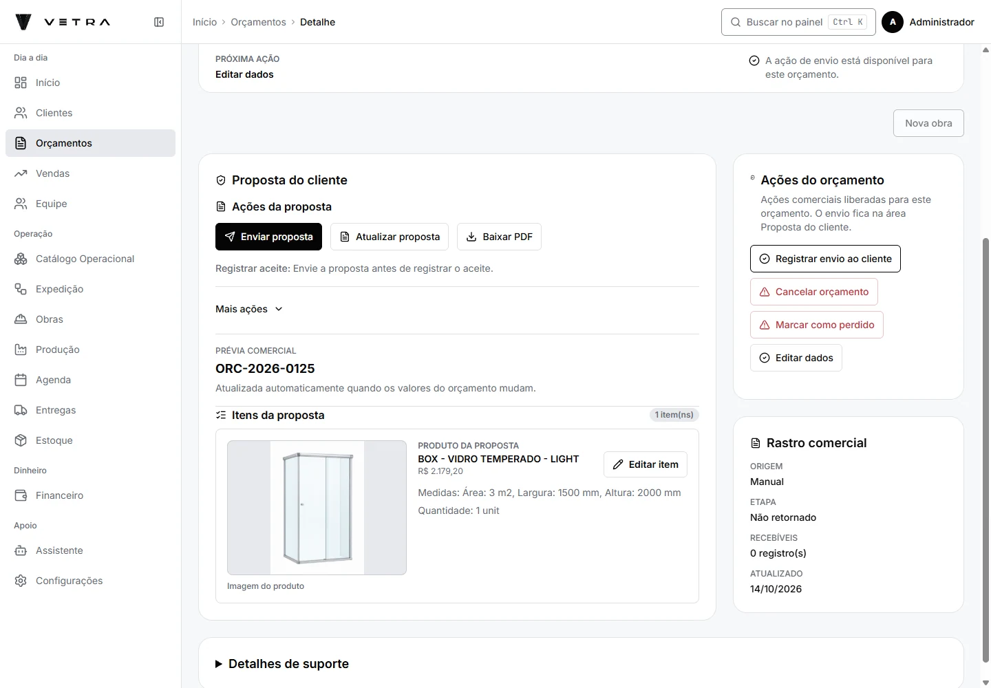Click the Expedição icon
991x688 pixels.
(x=21, y=289)
